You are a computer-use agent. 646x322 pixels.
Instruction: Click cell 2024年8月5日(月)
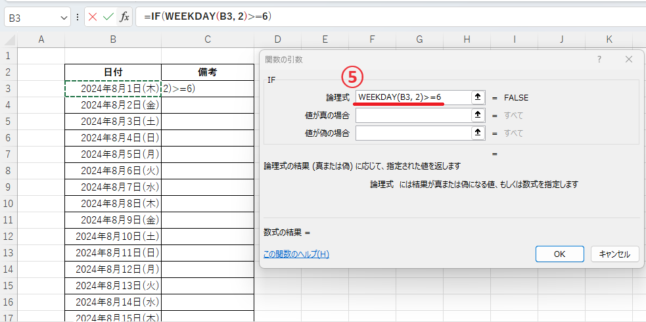(x=113, y=154)
